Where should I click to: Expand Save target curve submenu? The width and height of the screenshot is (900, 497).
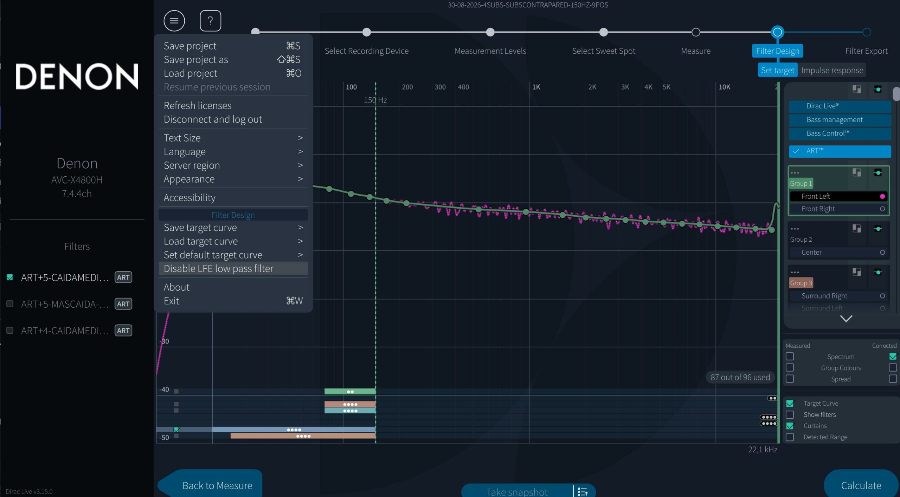click(233, 227)
